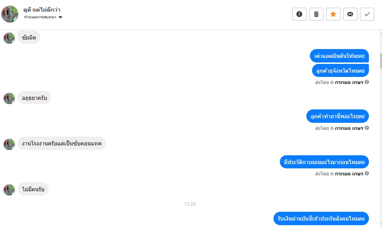Open profile picture of ดูดี แต่ไม่ดีกว่า
Image resolution: width=382 pixels, height=228 pixels.
10,14
